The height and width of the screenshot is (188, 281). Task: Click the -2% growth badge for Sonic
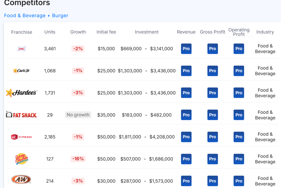pyautogui.click(x=78, y=49)
